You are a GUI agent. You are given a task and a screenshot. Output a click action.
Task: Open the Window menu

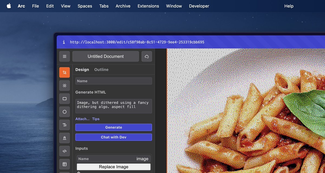[174, 6]
